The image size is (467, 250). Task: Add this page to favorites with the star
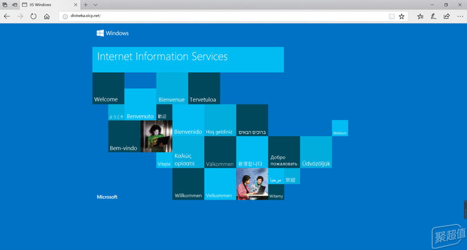tap(402, 16)
